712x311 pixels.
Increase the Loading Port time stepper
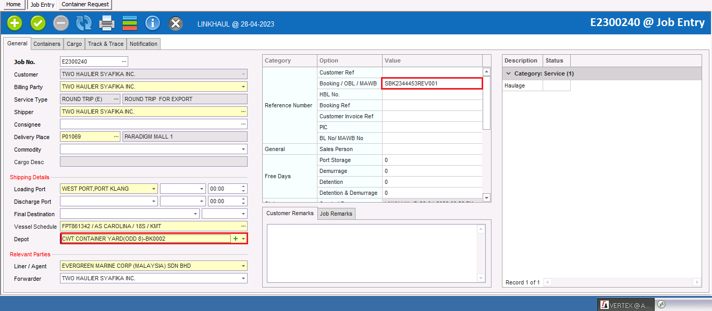(x=243, y=186)
